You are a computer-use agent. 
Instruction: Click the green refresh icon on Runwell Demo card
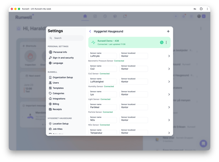tap(161, 42)
